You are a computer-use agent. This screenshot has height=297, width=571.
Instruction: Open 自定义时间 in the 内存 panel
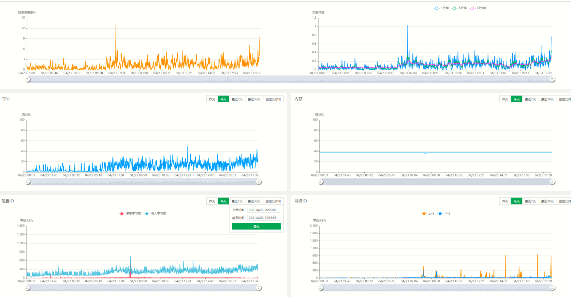click(x=564, y=99)
